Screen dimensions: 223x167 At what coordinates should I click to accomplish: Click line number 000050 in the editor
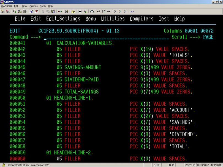(17, 98)
